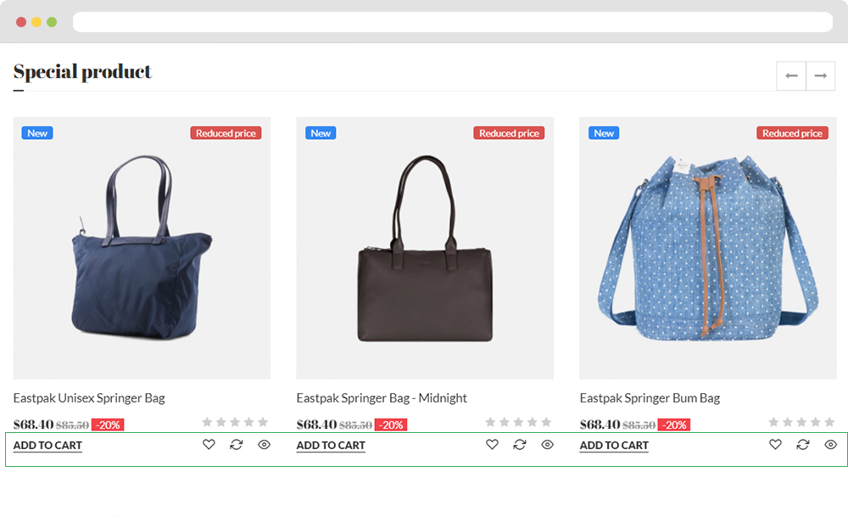Click the $68.40 price of Eastpak Springer Bum Bag
848x516 pixels.
(600, 424)
